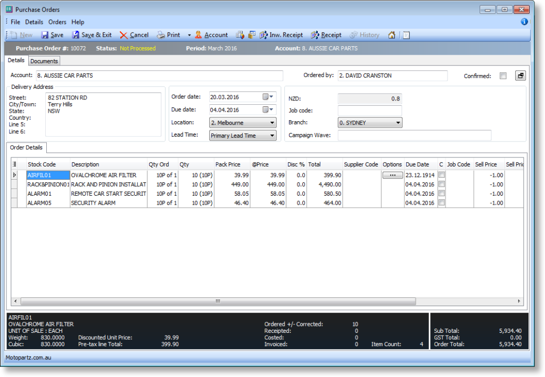Viewport: 545px width, 377px height.
Task: Check the C checkbox for RACK&PINION01 row
Action: 441,184
